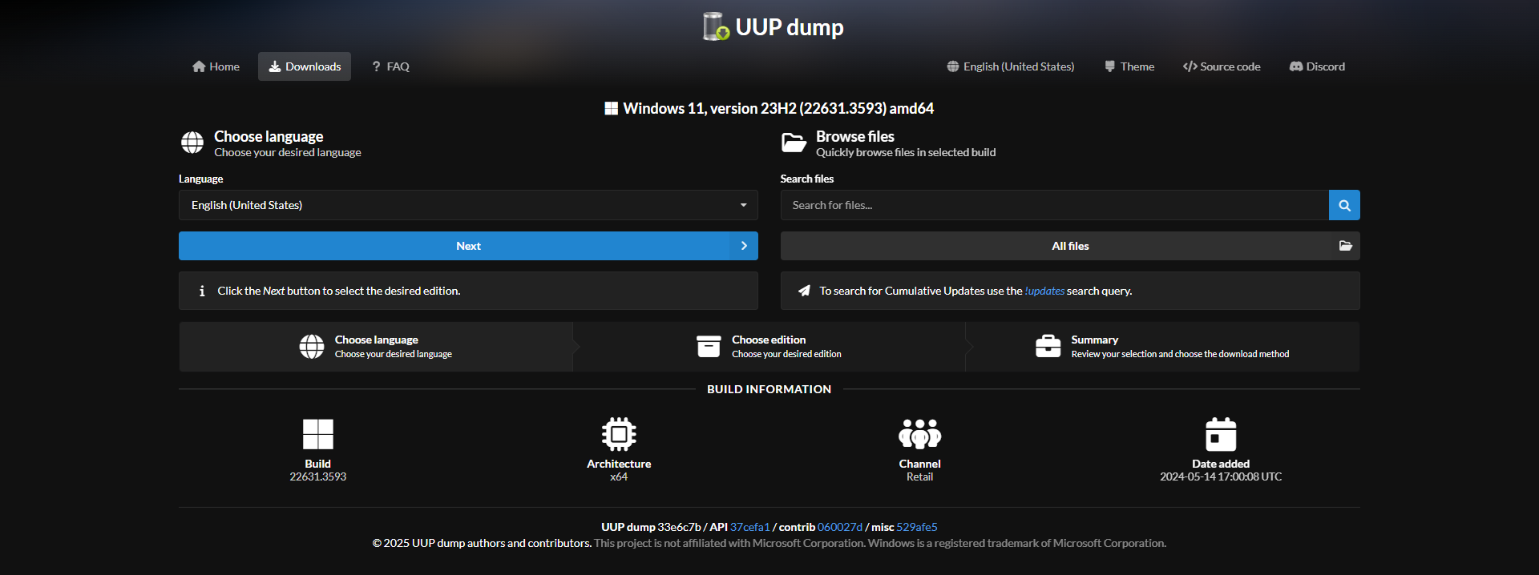
Task: Open contrib commit 060027d link
Action: pyautogui.click(x=840, y=527)
